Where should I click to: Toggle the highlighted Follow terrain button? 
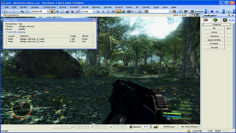click(x=118, y=12)
